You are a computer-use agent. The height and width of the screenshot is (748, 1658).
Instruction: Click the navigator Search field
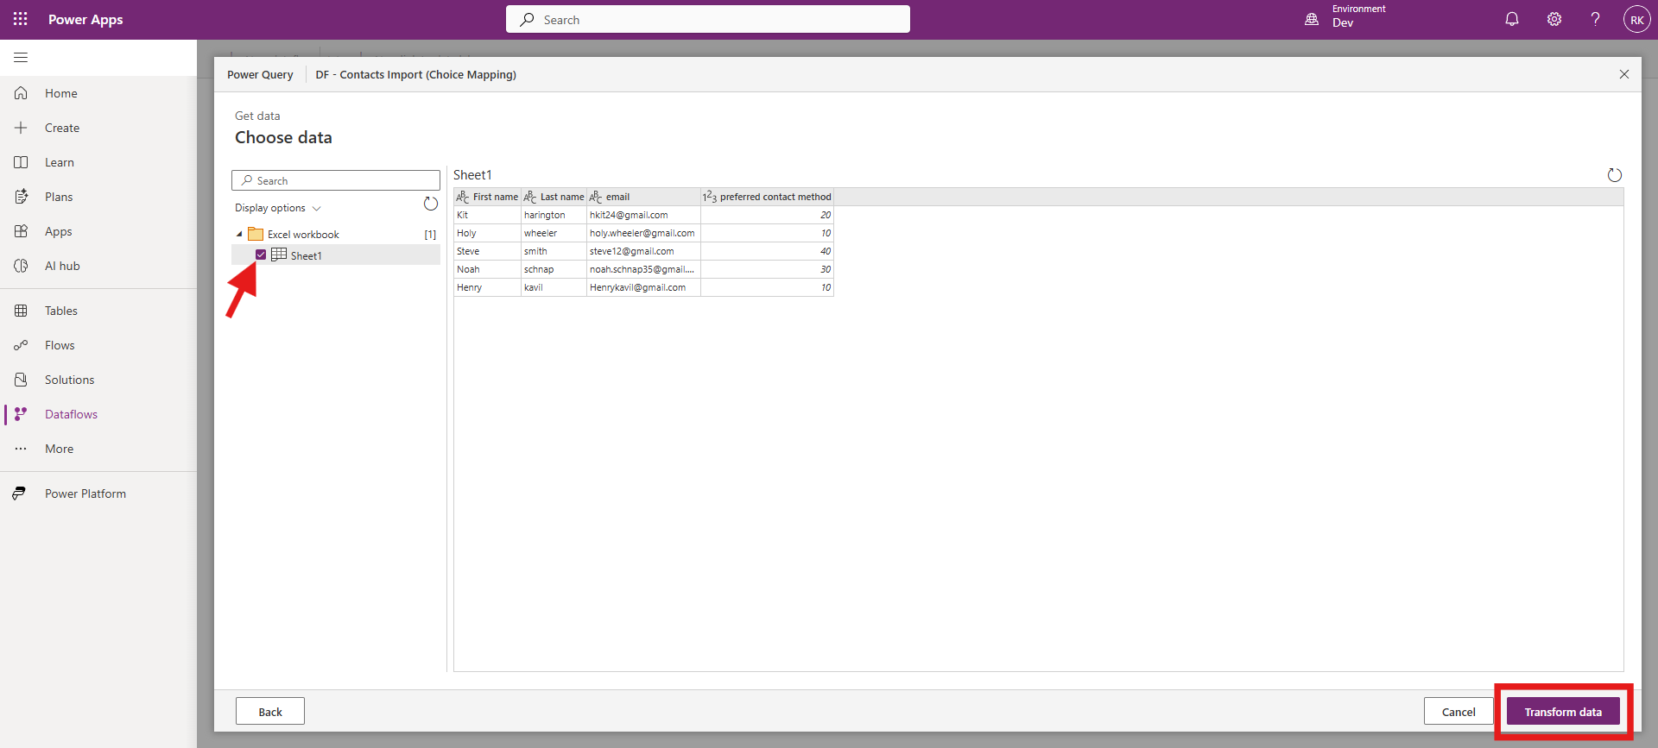[337, 180]
